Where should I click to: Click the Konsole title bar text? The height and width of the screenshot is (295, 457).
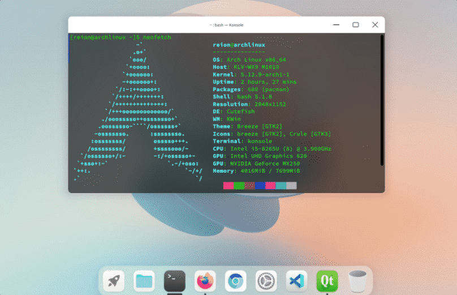coord(226,25)
